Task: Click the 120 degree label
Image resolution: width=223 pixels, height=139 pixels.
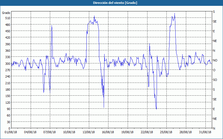Action: click(8, 103)
